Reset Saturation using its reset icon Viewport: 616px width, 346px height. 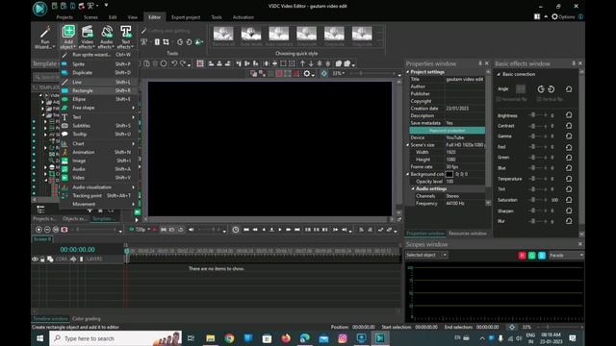(569, 200)
